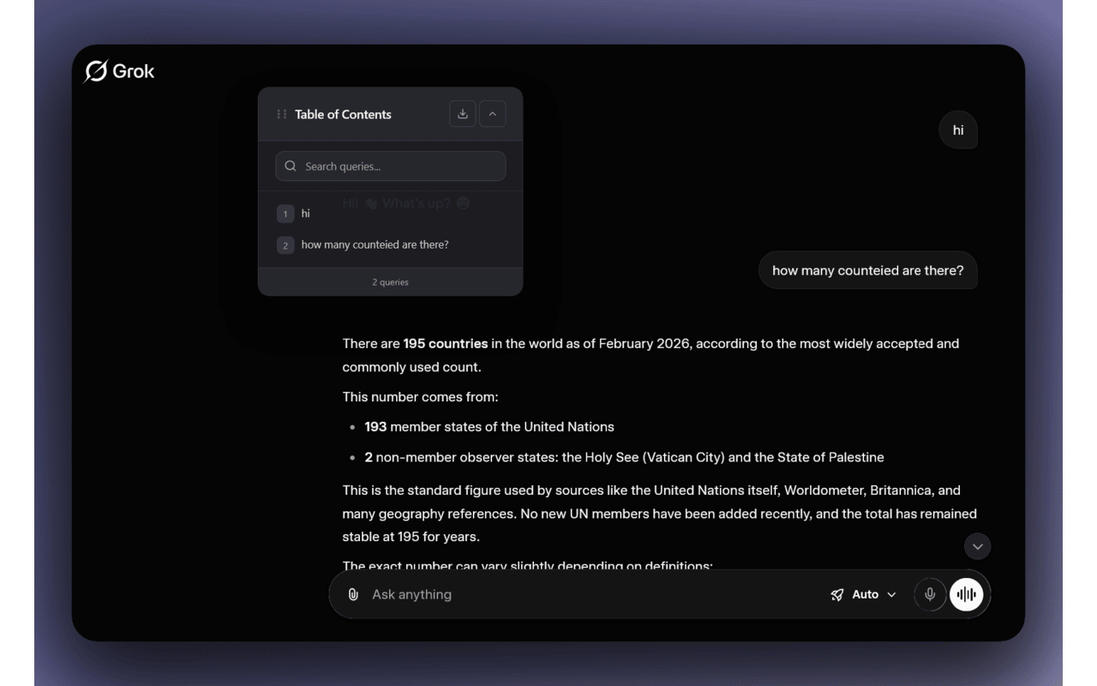
Task: Click the 'hi' message bubble
Action: point(958,130)
